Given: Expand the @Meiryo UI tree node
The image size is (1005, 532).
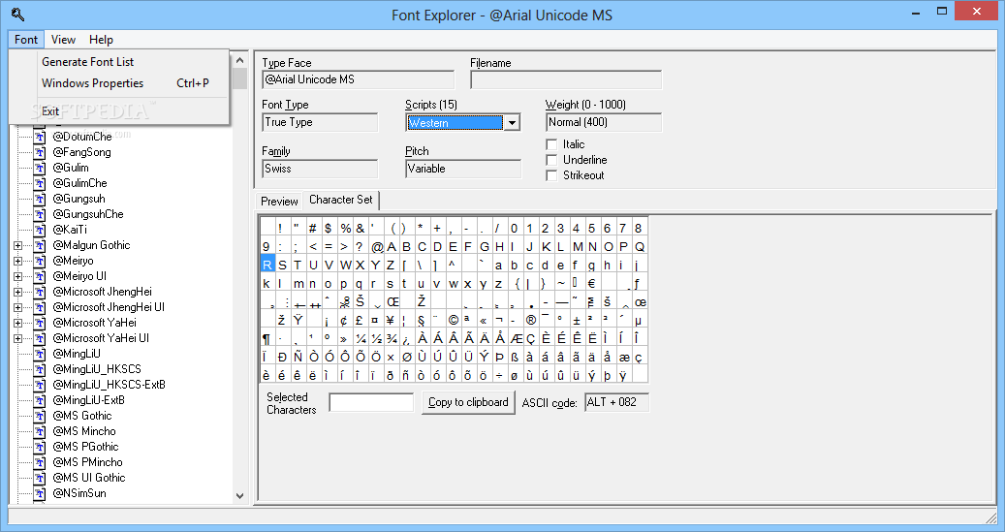Looking at the screenshot, I should pos(18,276).
